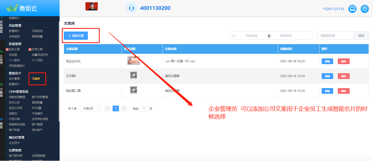373x161 pixels.
Task: Open 合规监控 in sidebar
Action: point(14,36)
